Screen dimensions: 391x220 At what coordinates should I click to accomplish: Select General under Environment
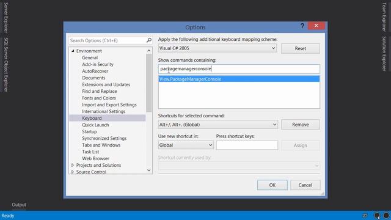click(90, 57)
